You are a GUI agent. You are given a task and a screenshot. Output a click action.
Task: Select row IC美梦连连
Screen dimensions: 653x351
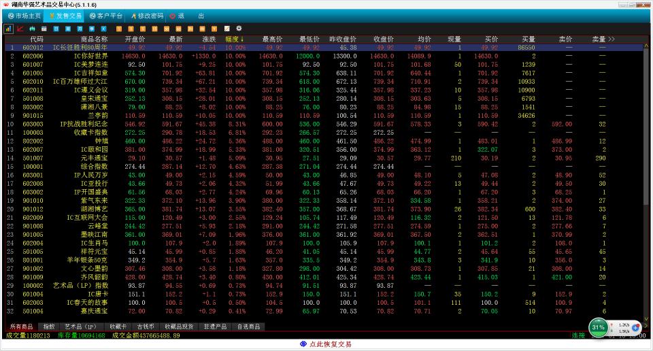[x=324, y=65]
